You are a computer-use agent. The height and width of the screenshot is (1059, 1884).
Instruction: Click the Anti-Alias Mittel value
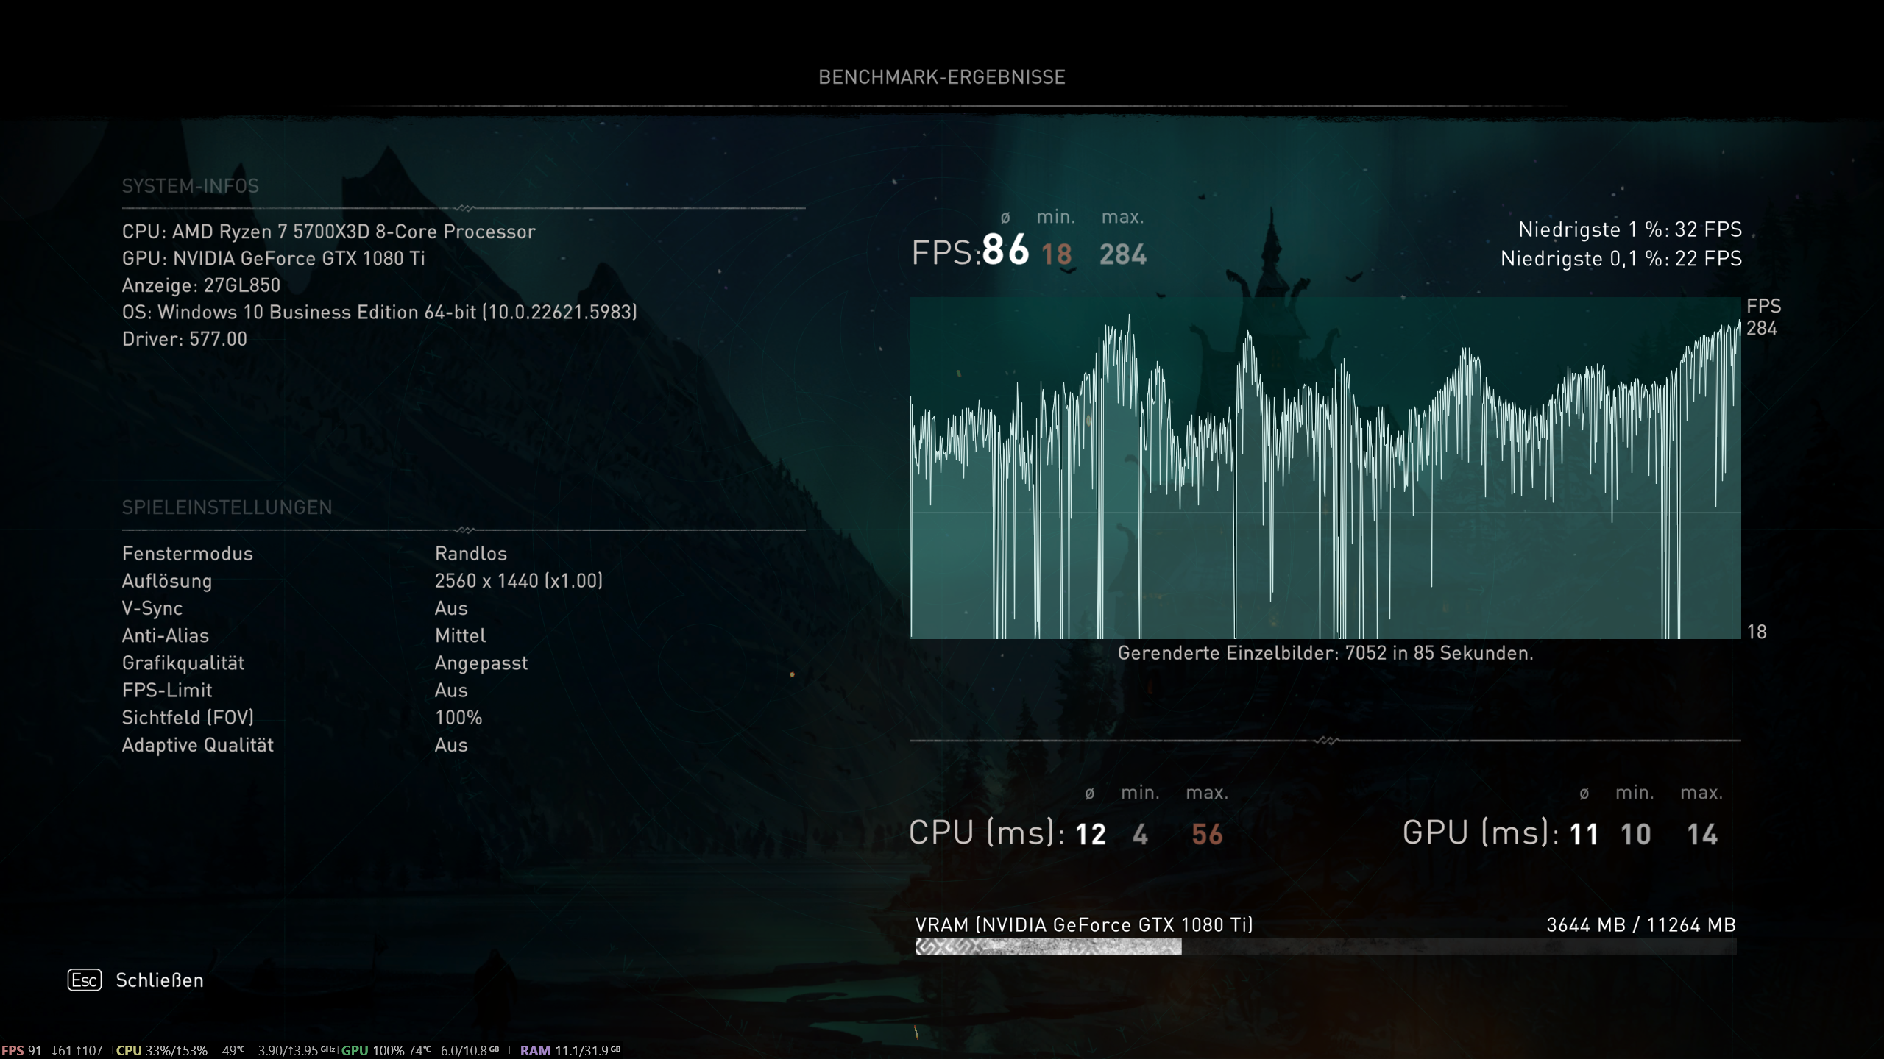(460, 635)
